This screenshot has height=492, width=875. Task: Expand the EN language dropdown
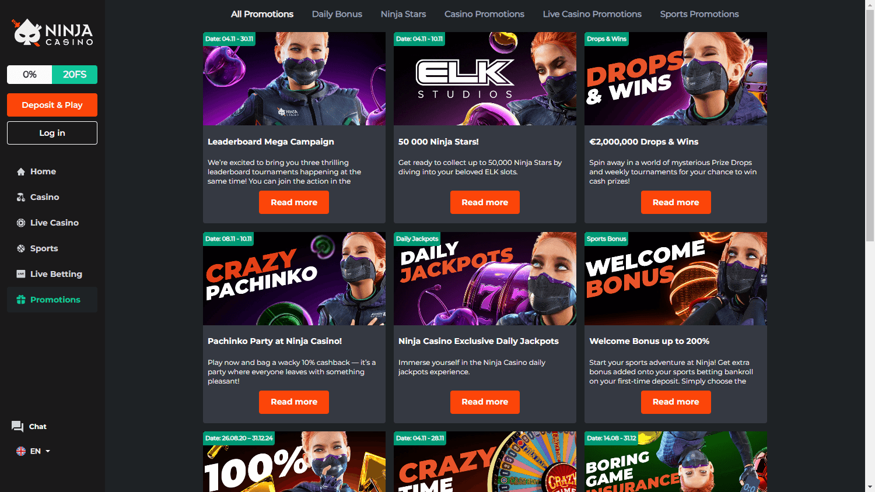(33, 451)
